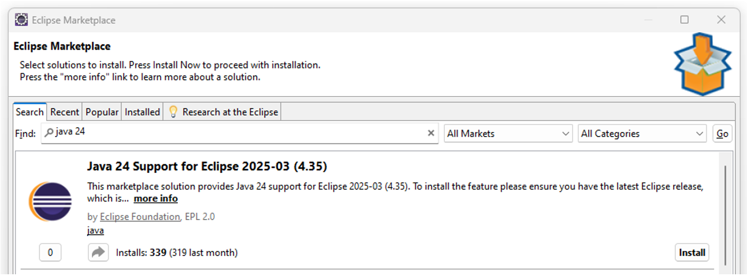Image resolution: width=747 pixels, height=276 pixels.
Task: Click into the Find search field
Action: click(x=240, y=133)
